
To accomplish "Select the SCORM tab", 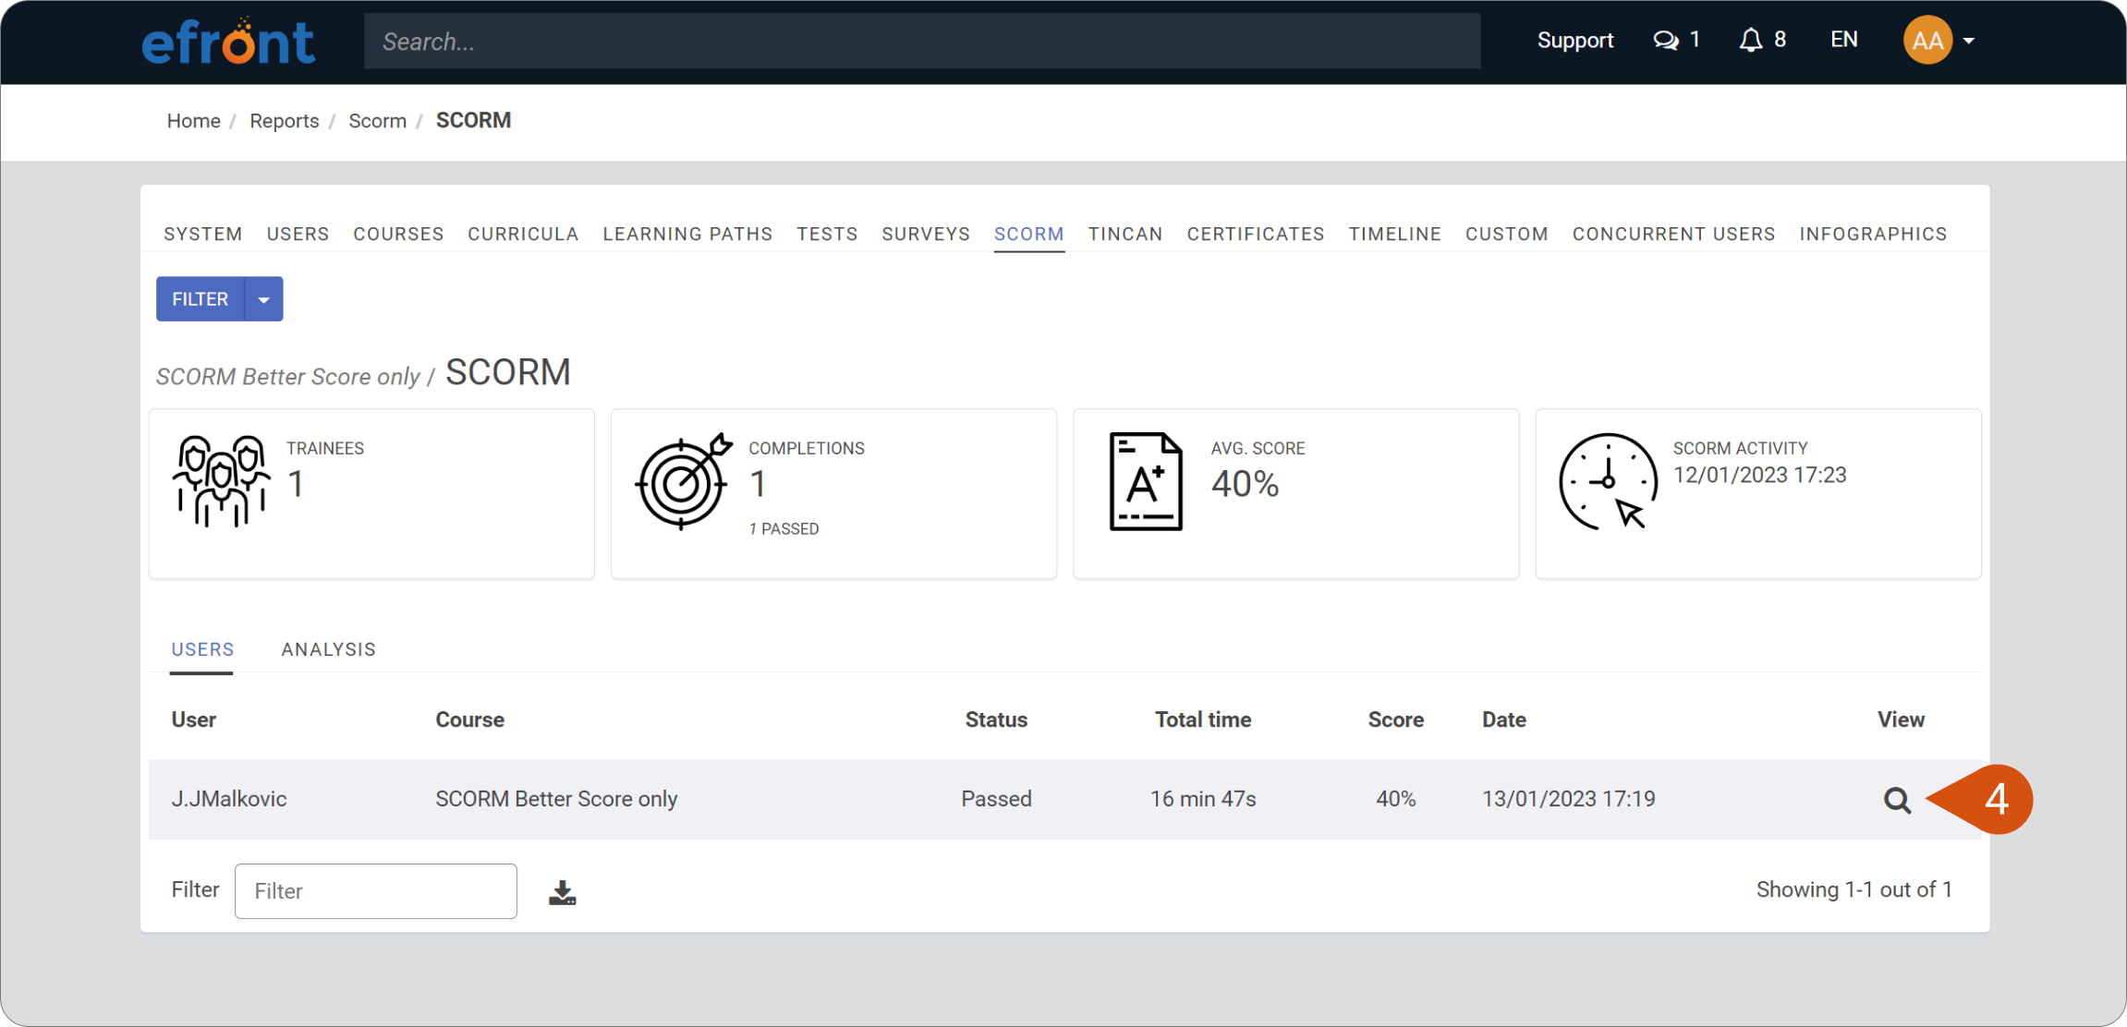I will [x=1029, y=234].
